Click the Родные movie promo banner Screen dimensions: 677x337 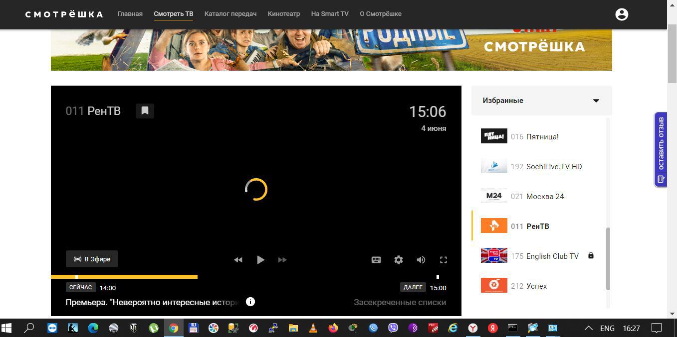(331, 50)
